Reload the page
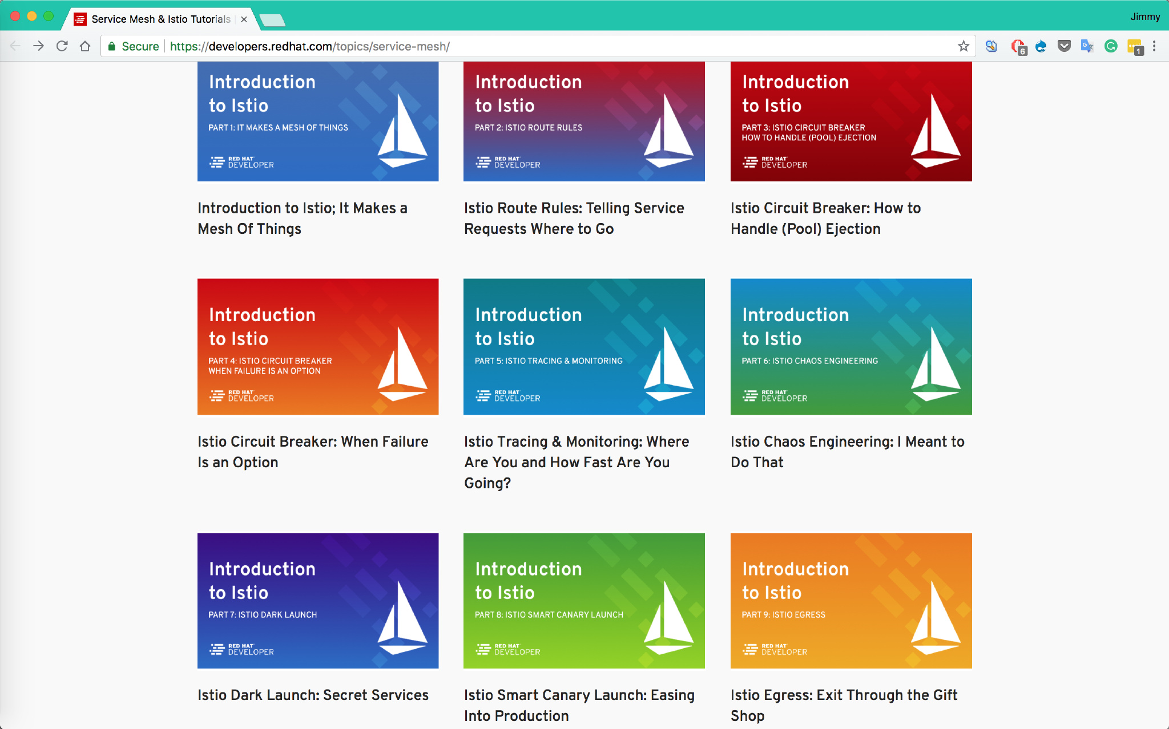This screenshot has width=1169, height=729. tap(62, 46)
